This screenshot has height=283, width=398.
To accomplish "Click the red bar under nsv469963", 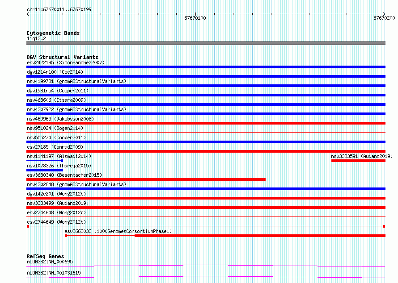I will (206, 123).
